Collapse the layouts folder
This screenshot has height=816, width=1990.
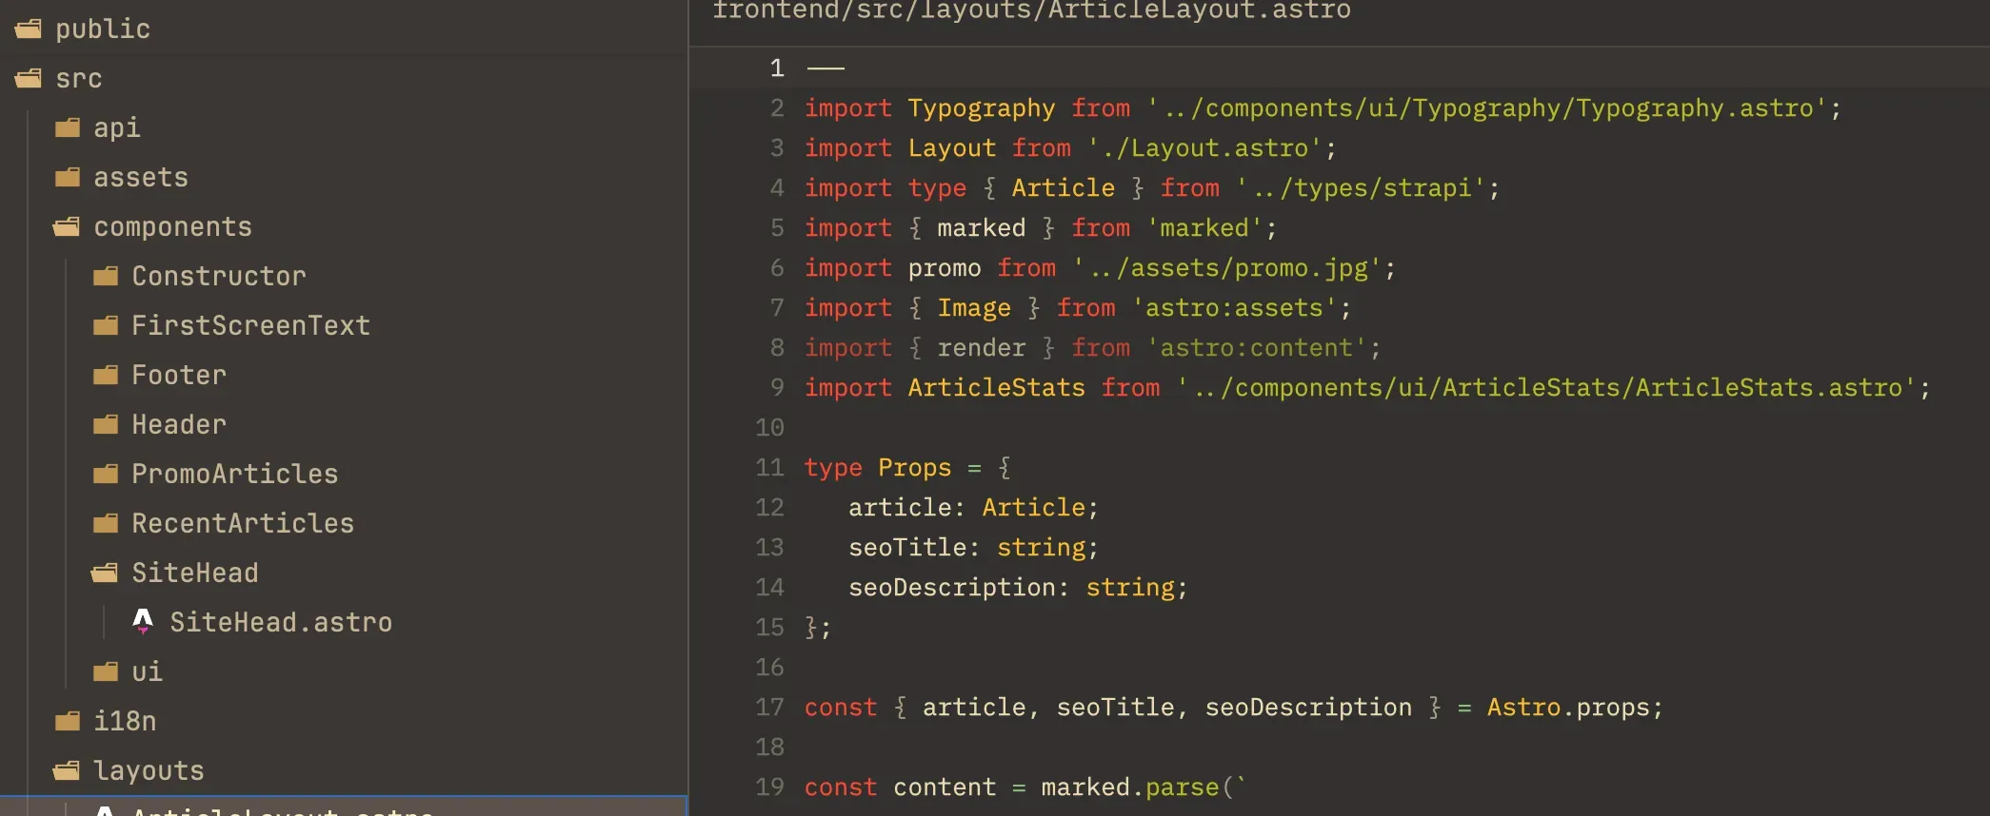point(148,771)
